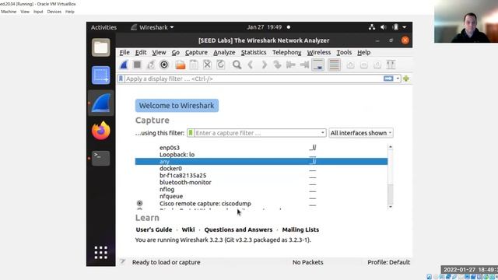498x280 pixels.
Task: Open display filter history dropdown
Action: tap(398, 79)
